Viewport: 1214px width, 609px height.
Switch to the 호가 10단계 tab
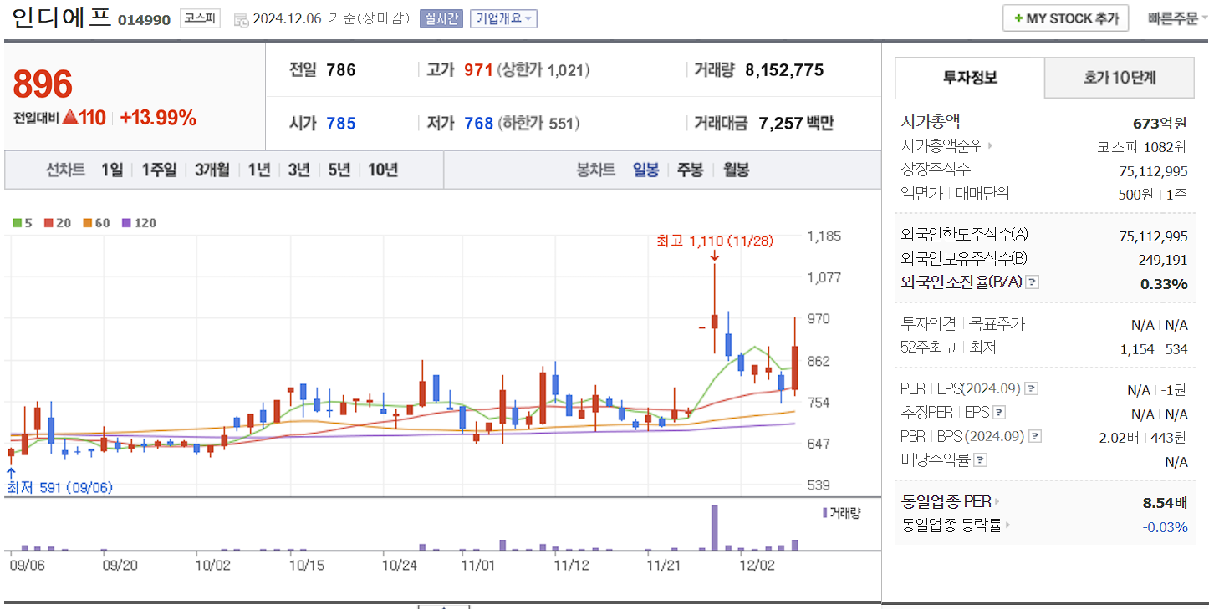(x=1119, y=77)
